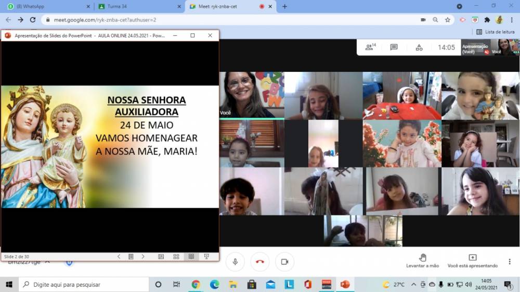Open the Chrome extensions puzzle icon
This screenshot has height=292, width=520.
487,20
